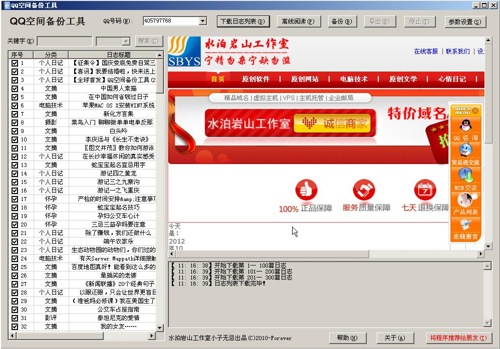This screenshot has width=500, height=349.
Task: Click the browser pane scroll-up arrow
Action: pyautogui.click(x=488, y=40)
